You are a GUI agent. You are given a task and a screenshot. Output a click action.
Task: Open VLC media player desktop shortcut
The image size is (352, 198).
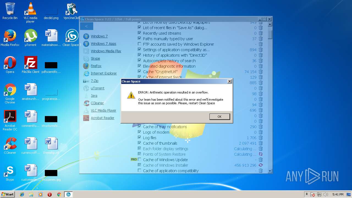30,12
